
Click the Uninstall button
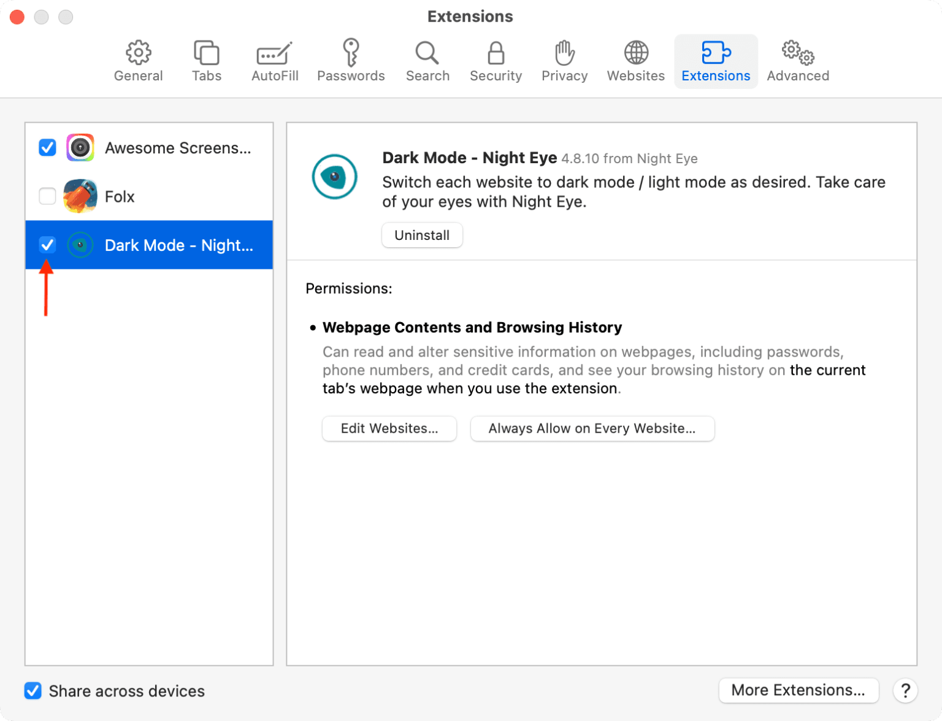[422, 235]
